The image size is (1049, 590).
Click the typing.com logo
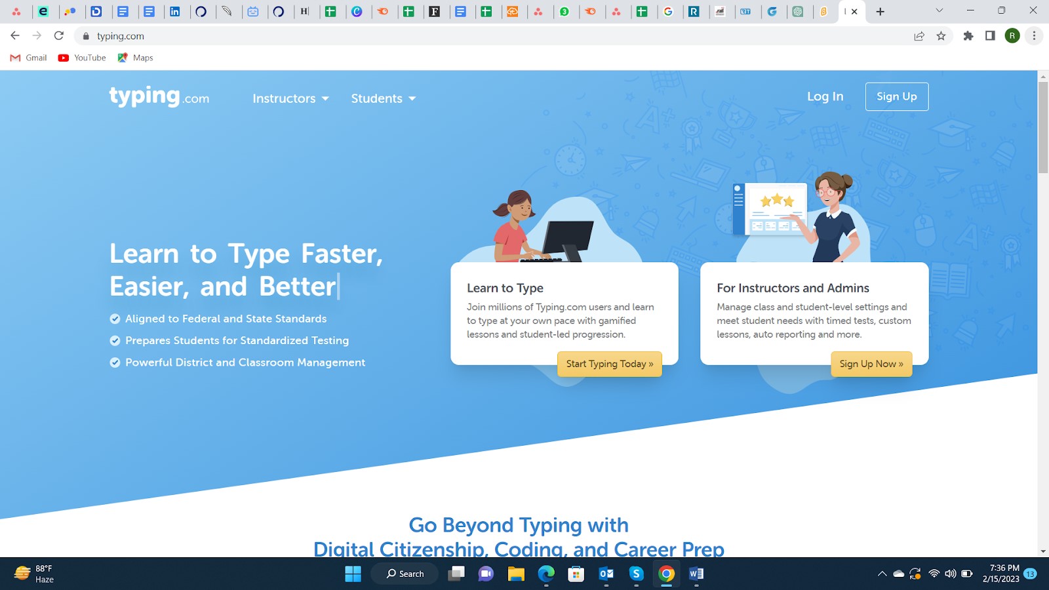pos(159,97)
